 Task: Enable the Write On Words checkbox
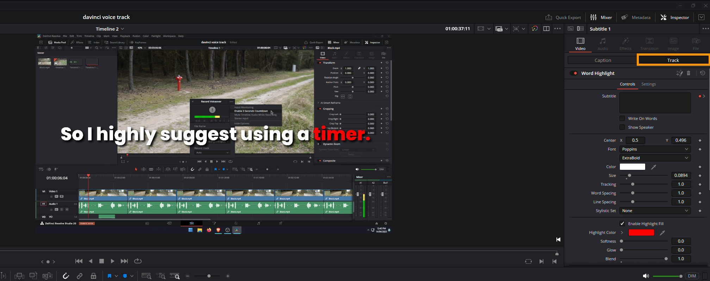(x=622, y=119)
